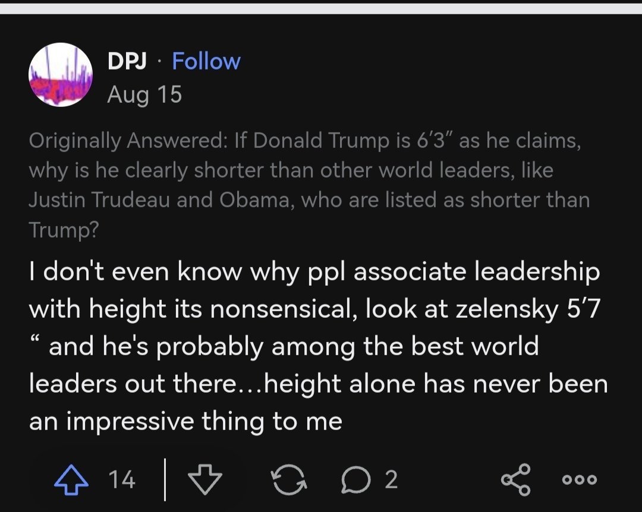Follow the user DPJ
This screenshot has width=642, height=512.
[x=206, y=61]
